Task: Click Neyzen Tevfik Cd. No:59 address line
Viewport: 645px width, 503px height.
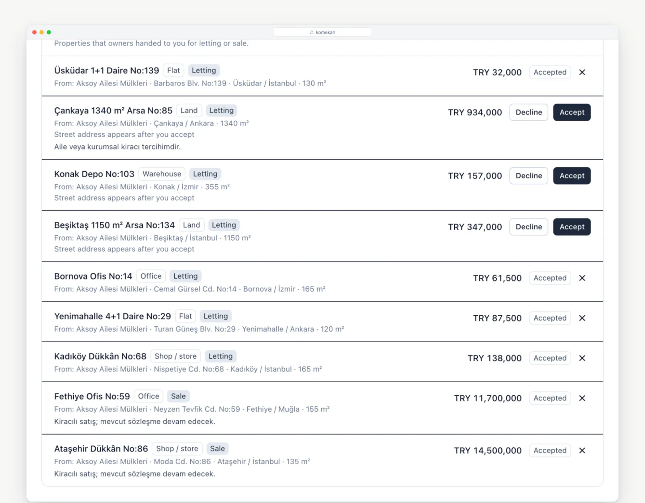Action: [x=192, y=409]
